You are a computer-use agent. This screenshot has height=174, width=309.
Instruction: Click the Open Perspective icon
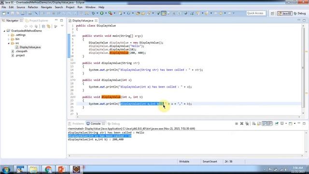coord(272,13)
